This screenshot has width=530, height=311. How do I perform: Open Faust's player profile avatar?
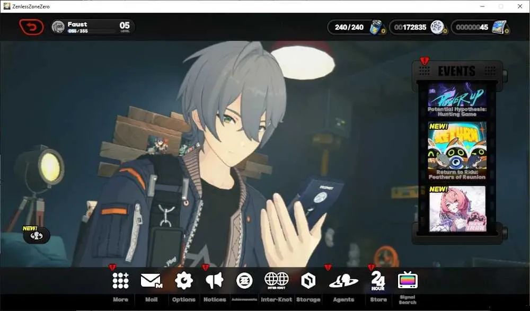(x=58, y=27)
